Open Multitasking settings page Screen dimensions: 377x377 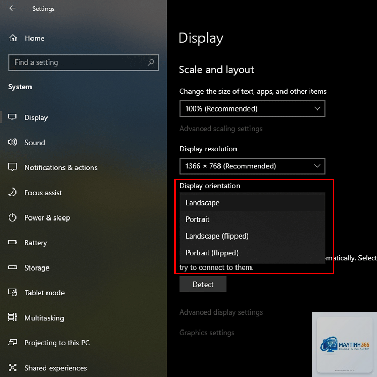44,318
